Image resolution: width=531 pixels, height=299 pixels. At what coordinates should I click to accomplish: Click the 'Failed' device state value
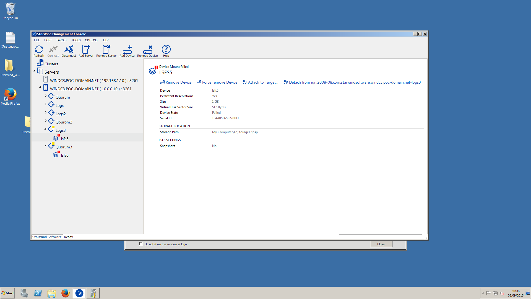coord(216,113)
